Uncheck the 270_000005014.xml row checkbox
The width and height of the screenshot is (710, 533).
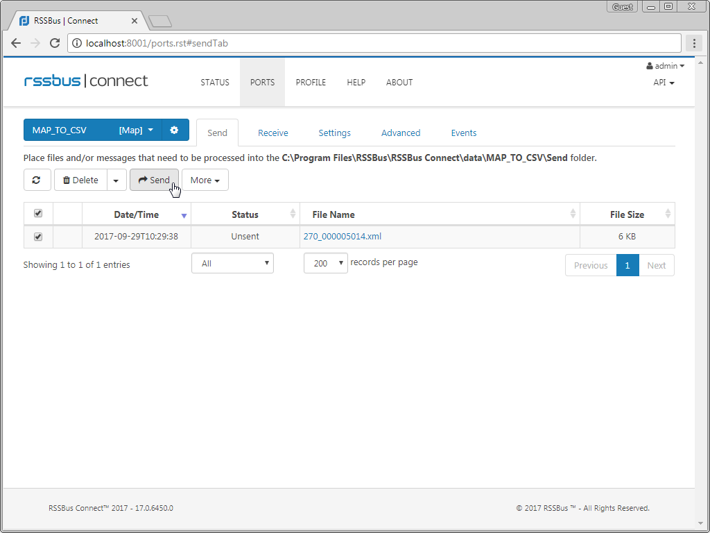click(38, 237)
